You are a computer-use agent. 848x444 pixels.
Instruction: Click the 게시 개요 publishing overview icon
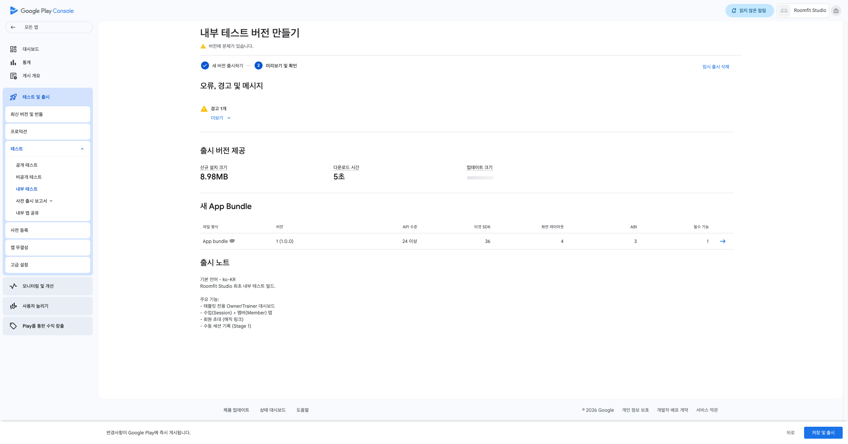click(13, 76)
